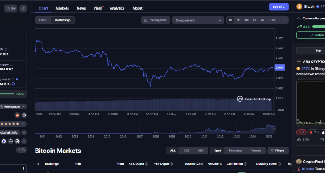The height and width of the screenshot is (173, 325).
Task: Set chart range to 7D
Action: [238, 20]
